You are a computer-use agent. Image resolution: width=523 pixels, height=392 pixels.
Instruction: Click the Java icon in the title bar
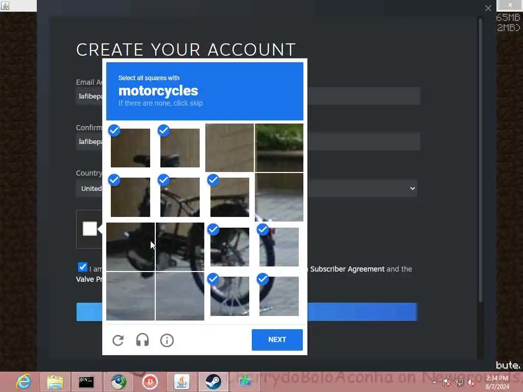click(5, 5)
